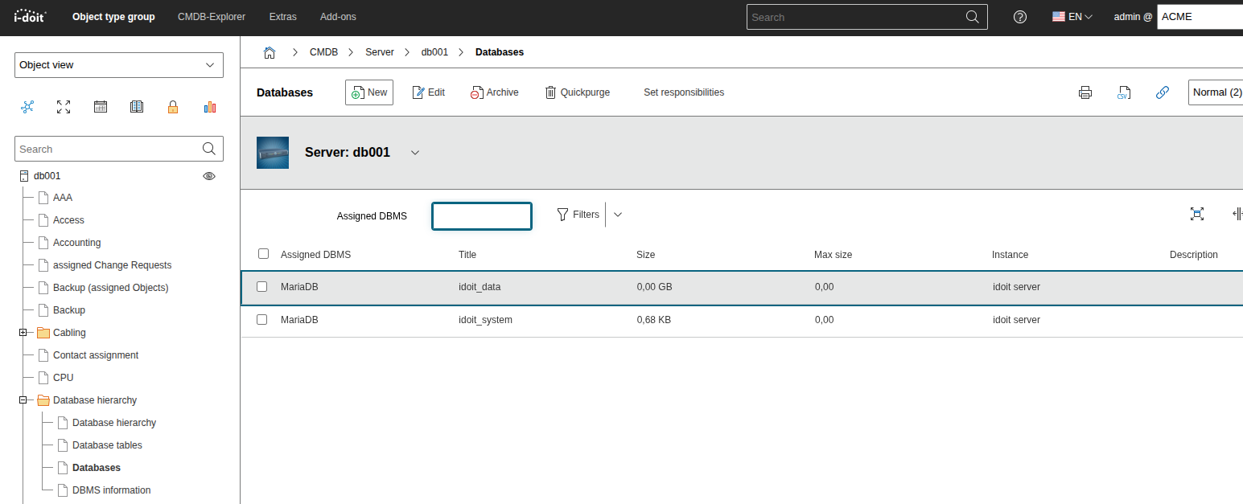Collapse the Database hierarchy tree node

(x=23, y=400)
